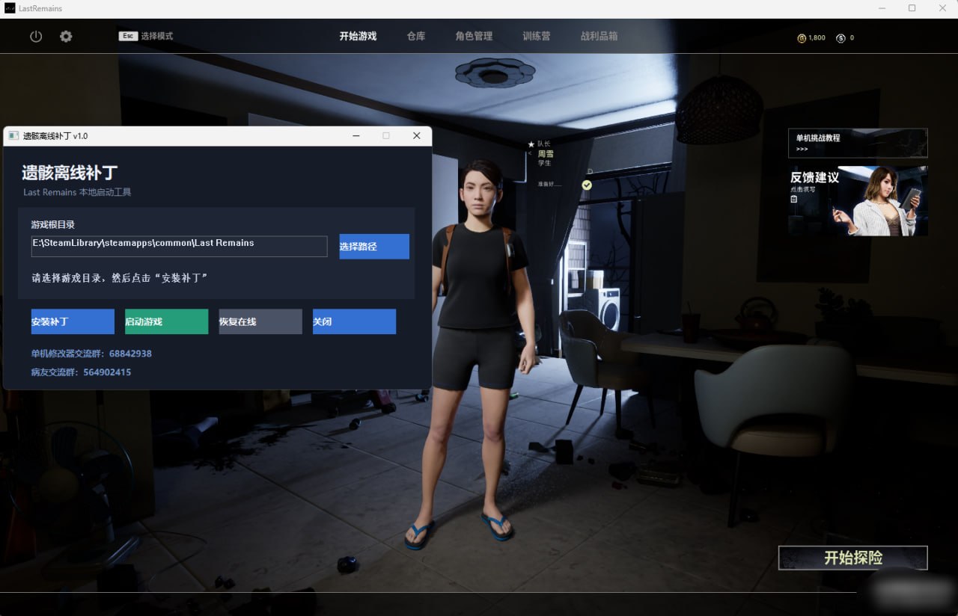Viewport: 958px width, 616px height.
Task: Click the 开始探险 button
Action: [853, 558]
